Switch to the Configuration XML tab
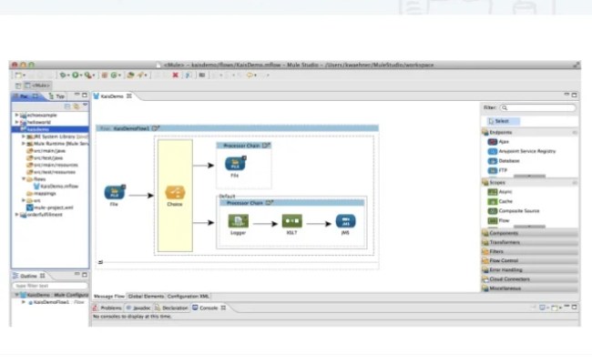Image resolution: width=592 pixels, height=364 pixels. tap(188, 296)
